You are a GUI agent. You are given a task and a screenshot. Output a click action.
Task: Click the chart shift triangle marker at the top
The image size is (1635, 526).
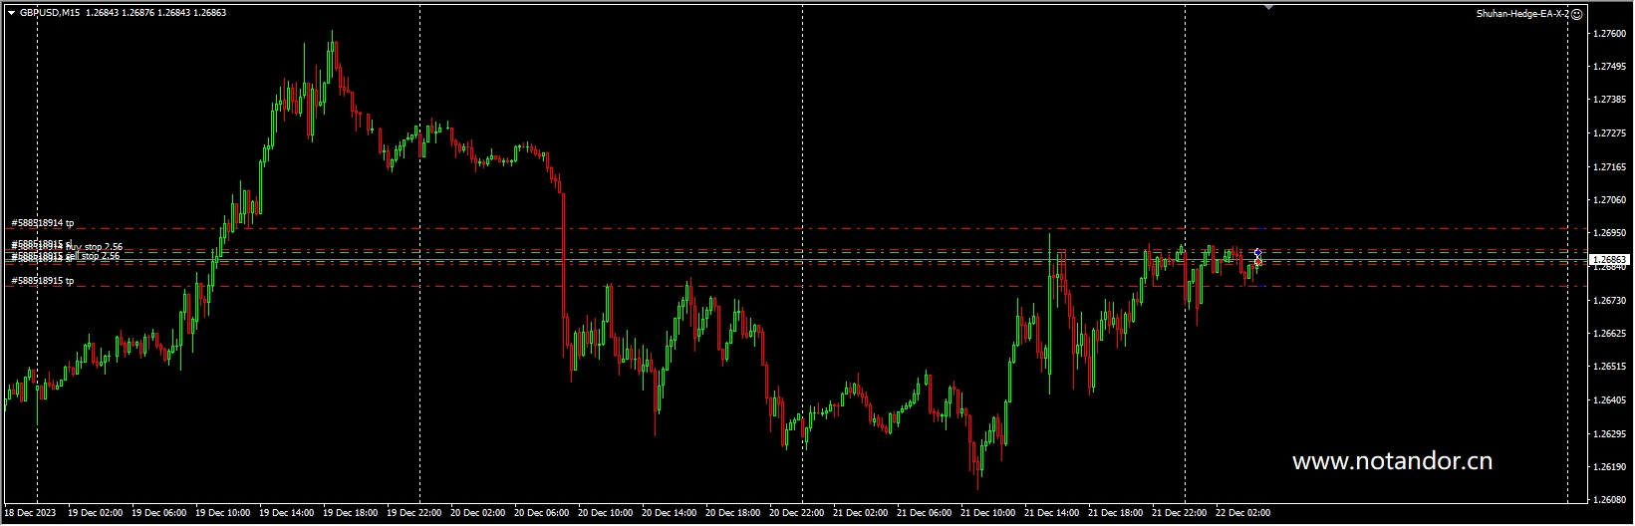(x=1268, y=7)
